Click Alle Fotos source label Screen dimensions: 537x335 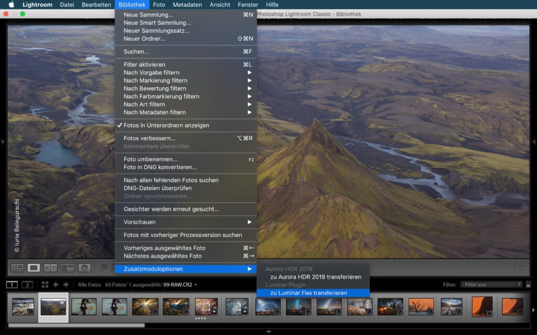(x=89, y=285)
